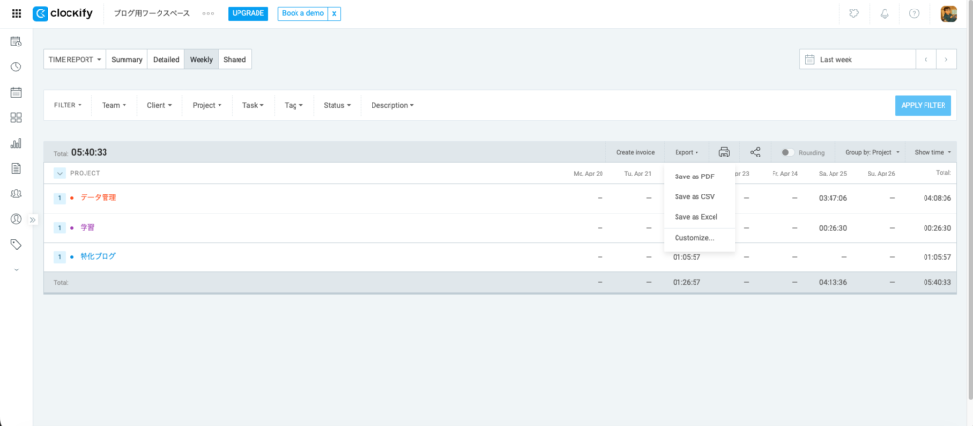973x426 pixels.
Task: Choose Save as CSV option
Action: click(694, 197)
